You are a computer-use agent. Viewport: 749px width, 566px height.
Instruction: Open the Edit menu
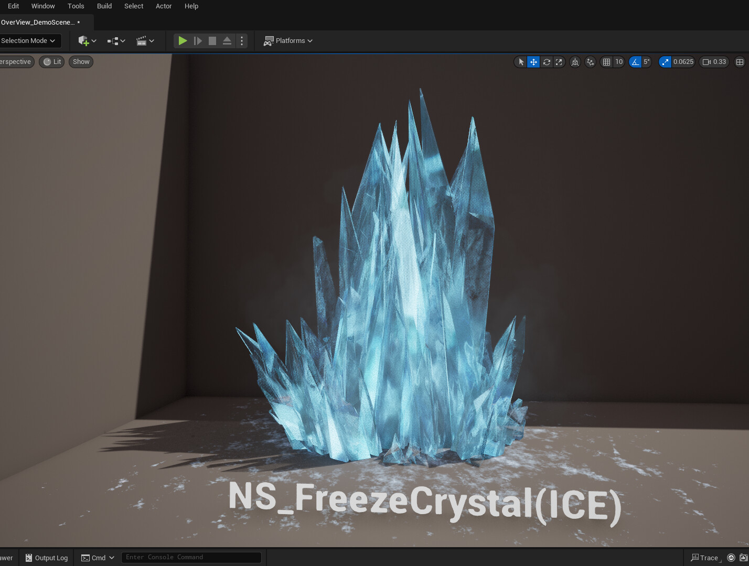click(13, 6)
